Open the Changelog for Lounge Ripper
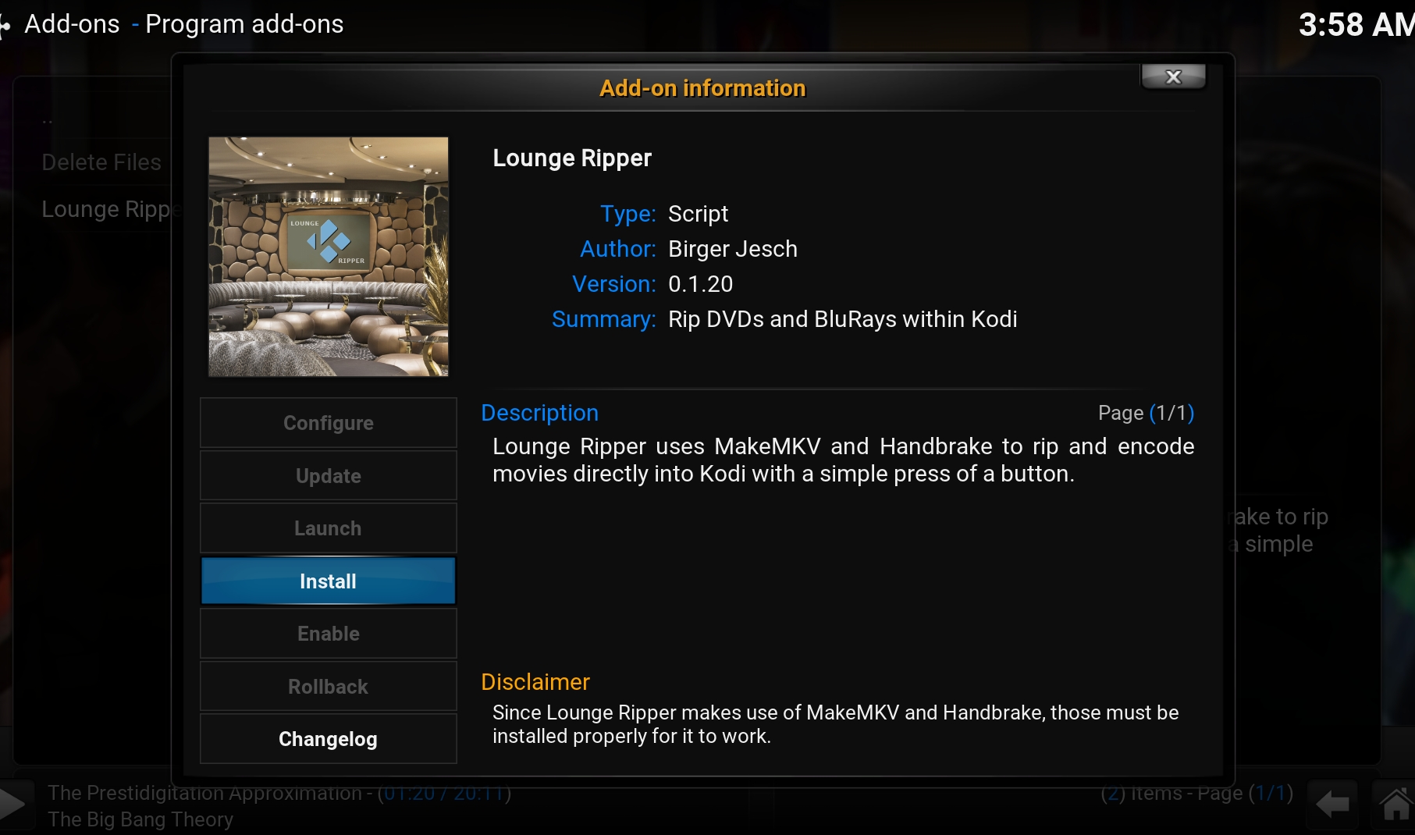Viewport: 1415px width, 835px height. (328, 739)
